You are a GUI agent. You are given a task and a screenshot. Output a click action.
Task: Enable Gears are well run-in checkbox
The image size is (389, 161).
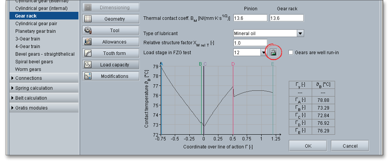291,53
